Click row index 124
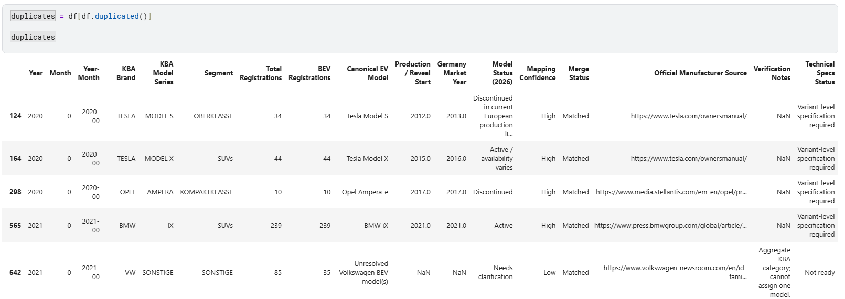The image size is (845, 299). (x=15, y=116)
